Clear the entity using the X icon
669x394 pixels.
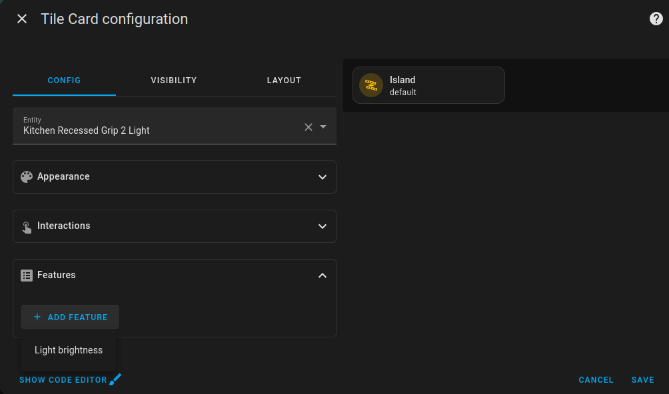(x=308, y=126)
